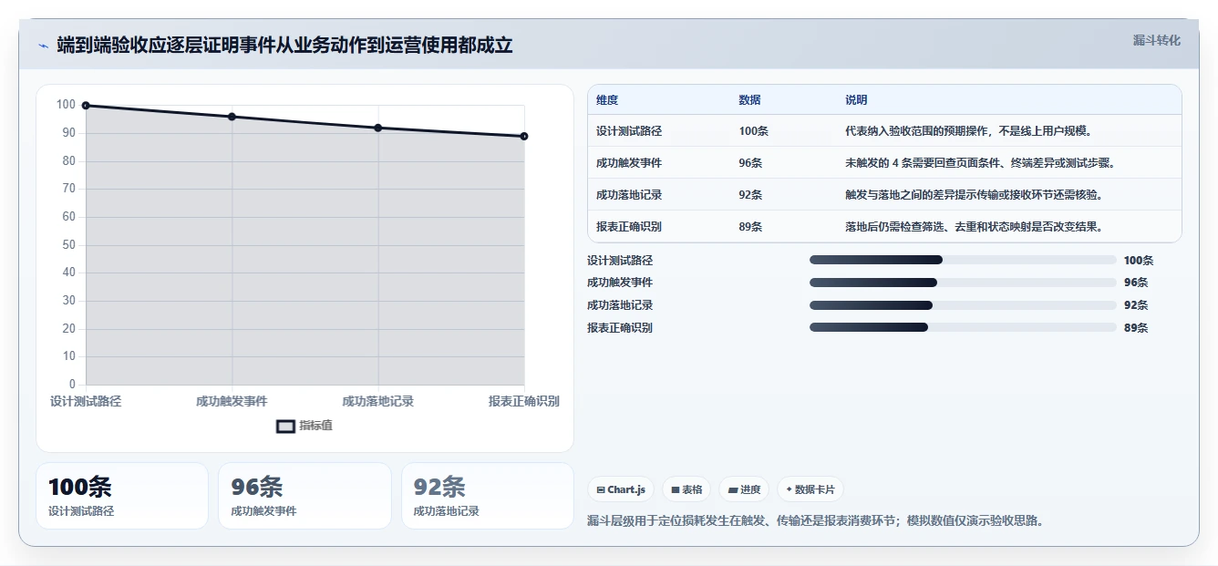
Task: Click the 维度 column header
Action: pos(607,100)
